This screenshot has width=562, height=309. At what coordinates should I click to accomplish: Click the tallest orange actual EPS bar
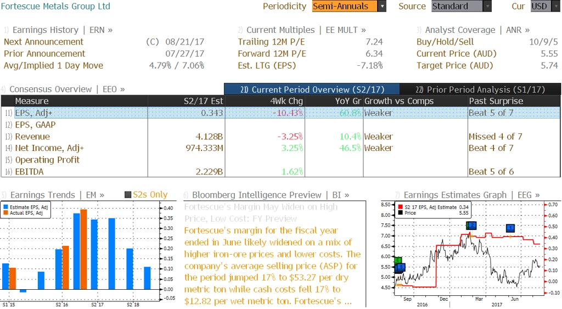click(x=83, y=250)
